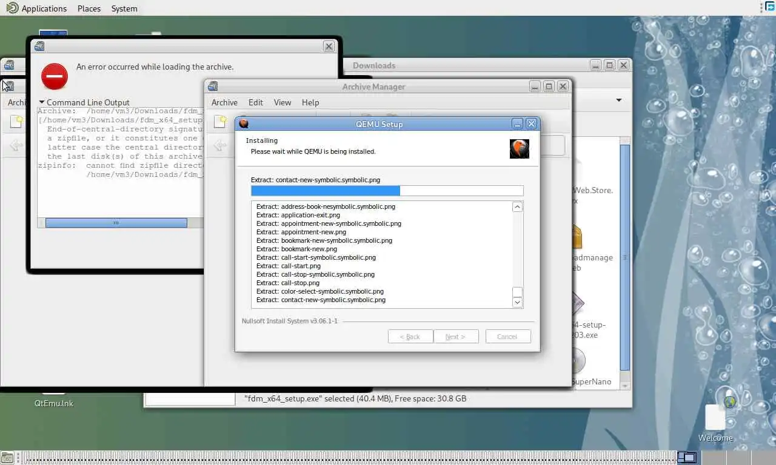The height and width of the screenshot is (465, 776).
Task: Click the extract log scrollbar down arrow
Action: click(x=517, y=302)
